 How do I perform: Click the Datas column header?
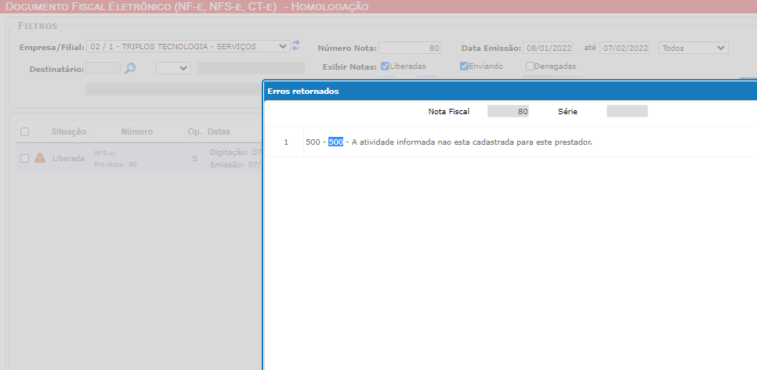coord(219,131)
